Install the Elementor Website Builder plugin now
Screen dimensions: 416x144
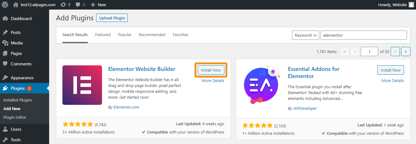(211, 70)
